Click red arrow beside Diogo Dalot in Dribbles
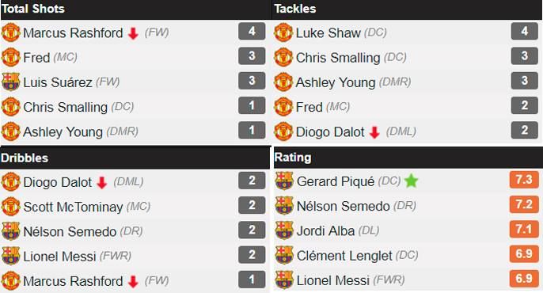Image resolution: width=543 pixels, height=293 pixels. (102, 182)
